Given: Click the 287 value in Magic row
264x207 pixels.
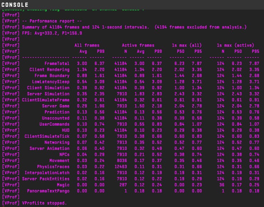Looking at the screenshot, I should tap(123, 185).
